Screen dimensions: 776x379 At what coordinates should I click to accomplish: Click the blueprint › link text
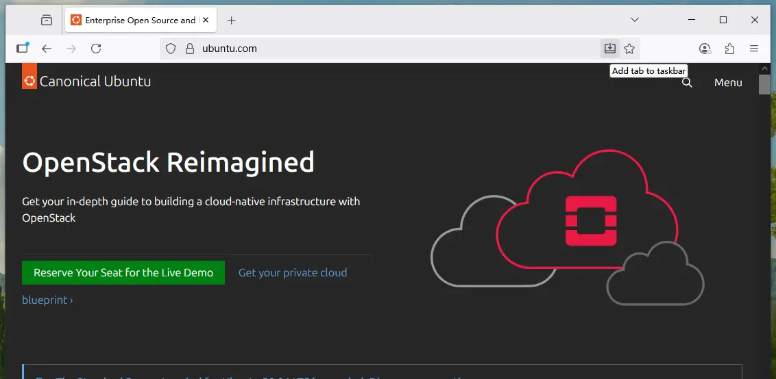47,300
